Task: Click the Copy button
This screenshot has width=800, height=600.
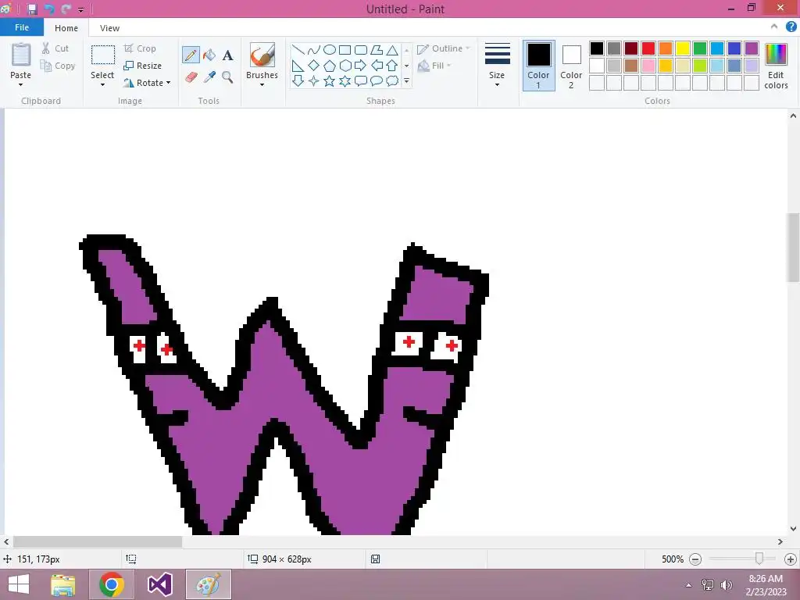Action: point(58,66)
